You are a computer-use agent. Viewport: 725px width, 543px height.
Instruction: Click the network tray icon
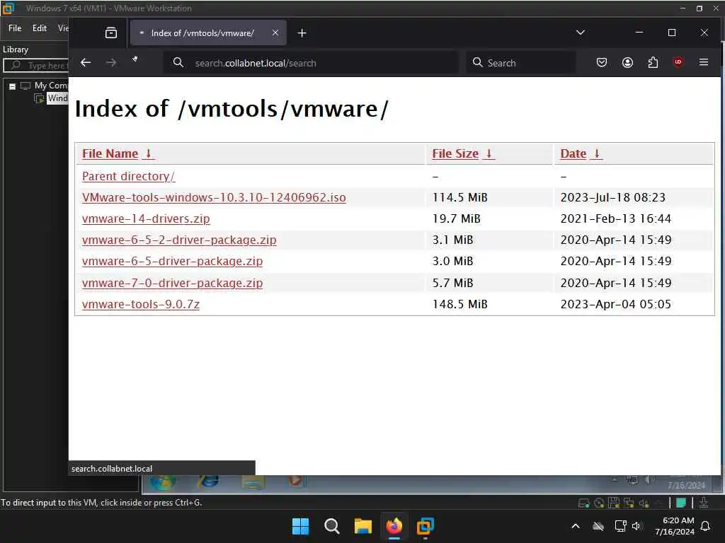(620, 526)
